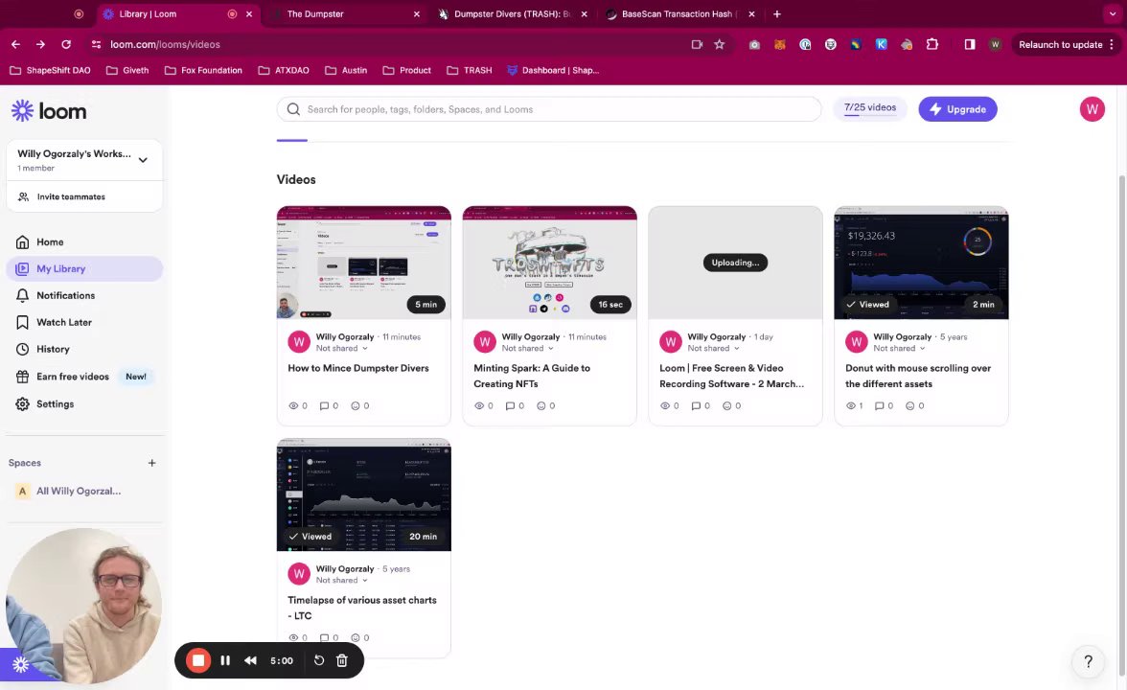The width and height of the screenshot is (1127, 690).
Task: Open the profile avatar menu
Action: click(1092, 109)
